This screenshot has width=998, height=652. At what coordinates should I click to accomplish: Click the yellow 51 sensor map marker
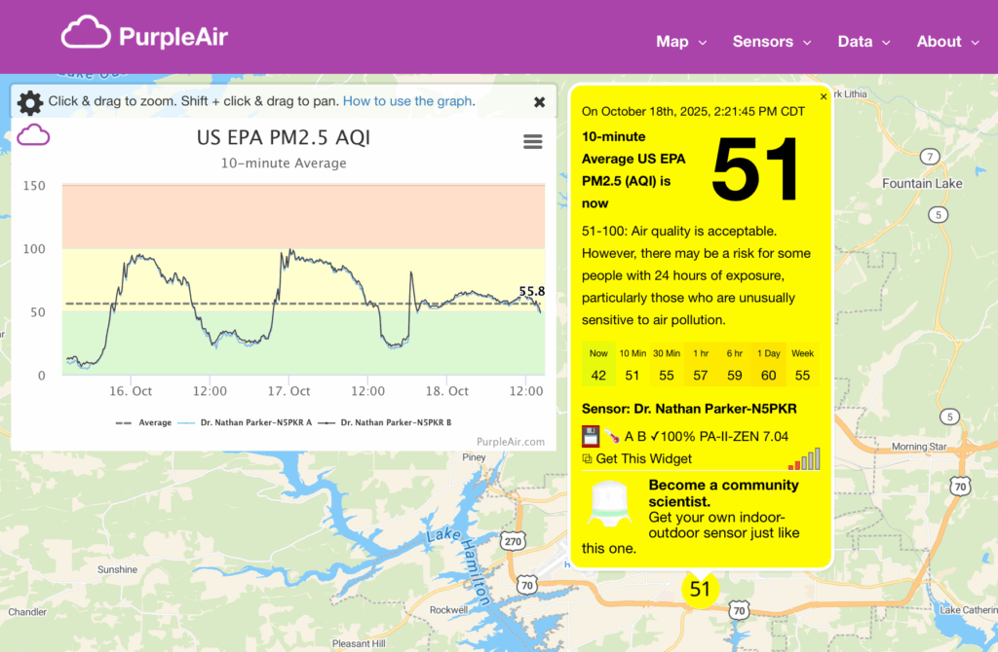coord(700,590)
